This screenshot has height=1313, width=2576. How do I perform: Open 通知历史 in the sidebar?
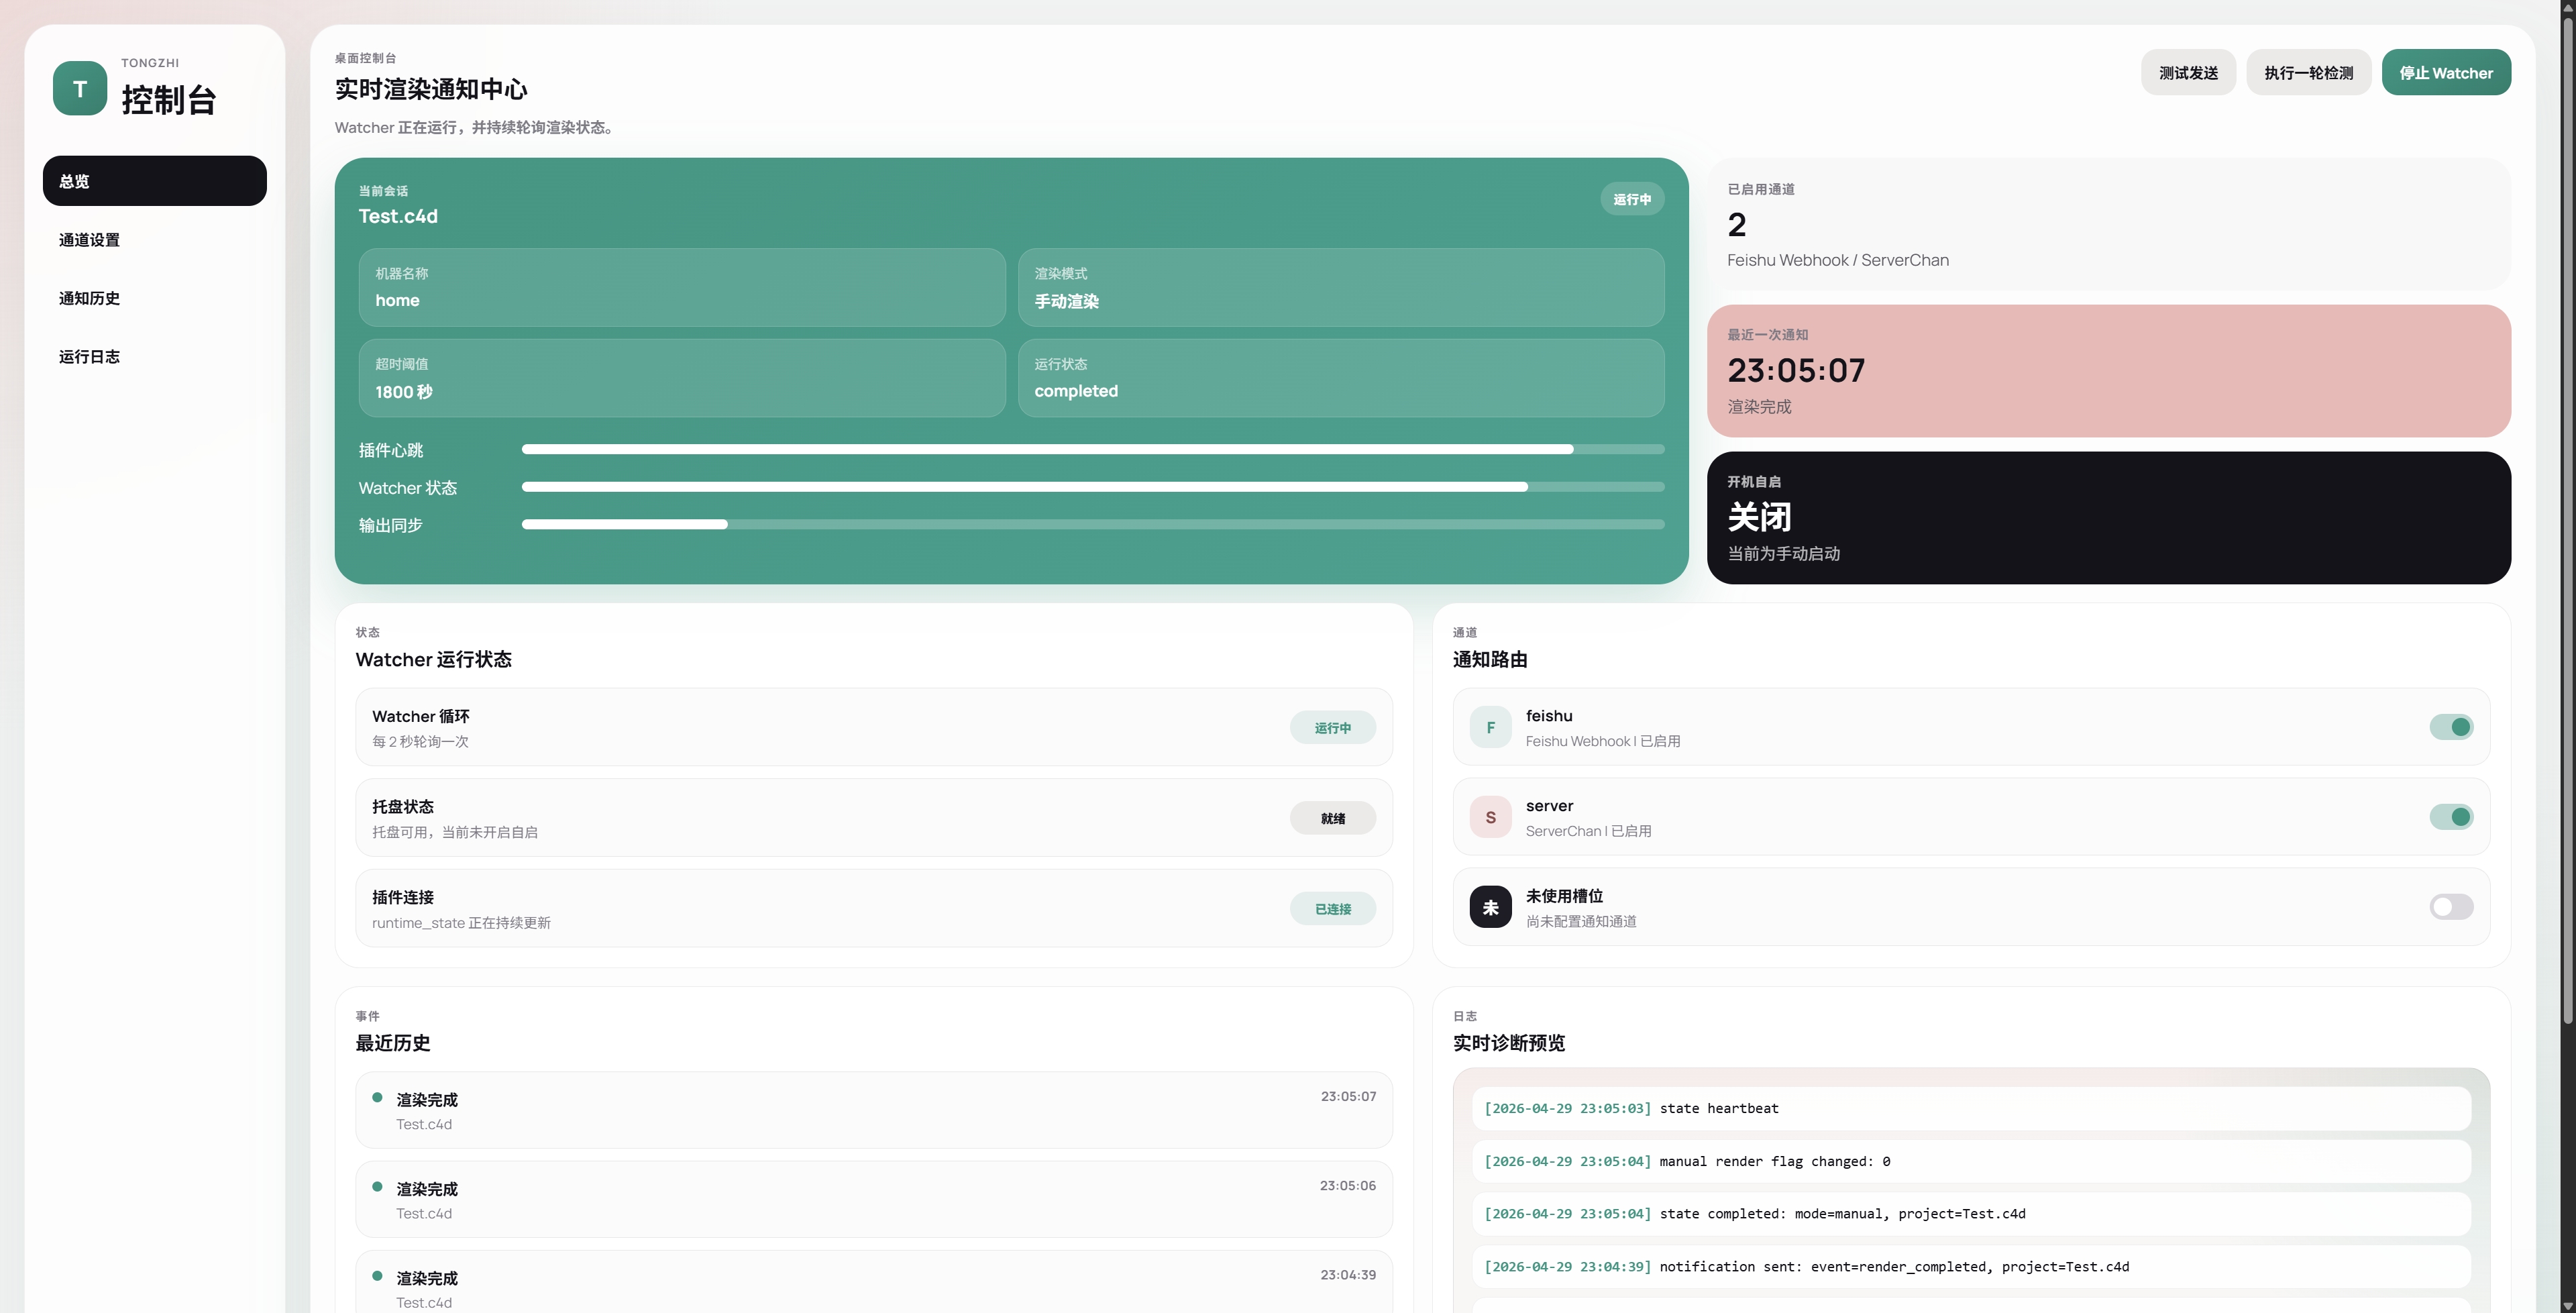tap(155, 298)
